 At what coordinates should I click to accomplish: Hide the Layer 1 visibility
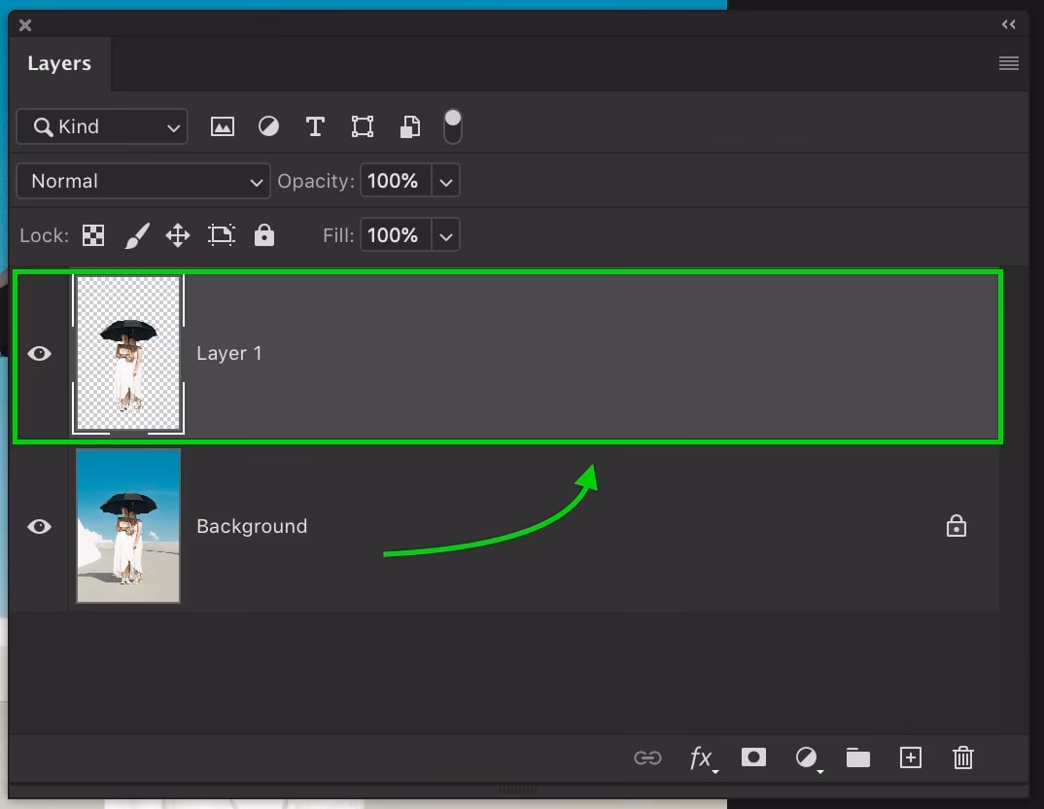[39, 354]
